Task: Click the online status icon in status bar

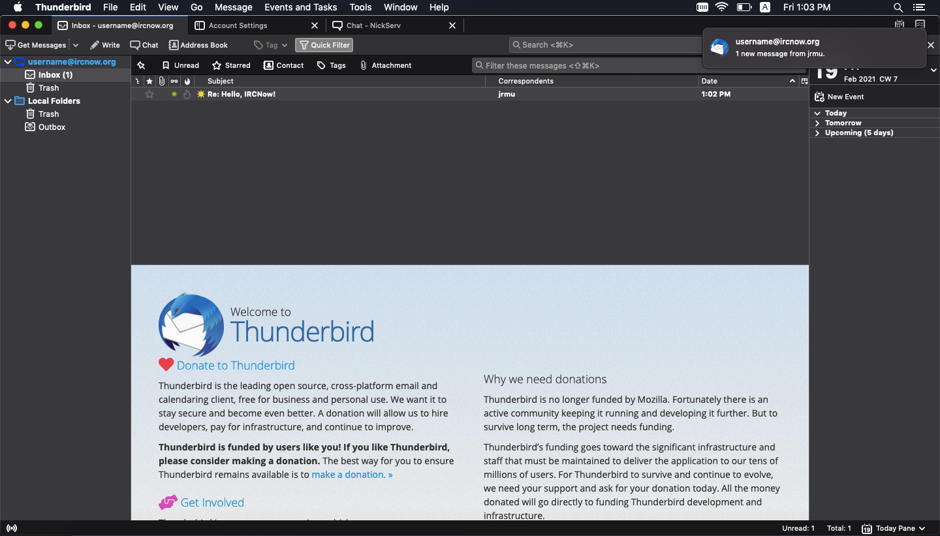Action: tap(11, 528)
